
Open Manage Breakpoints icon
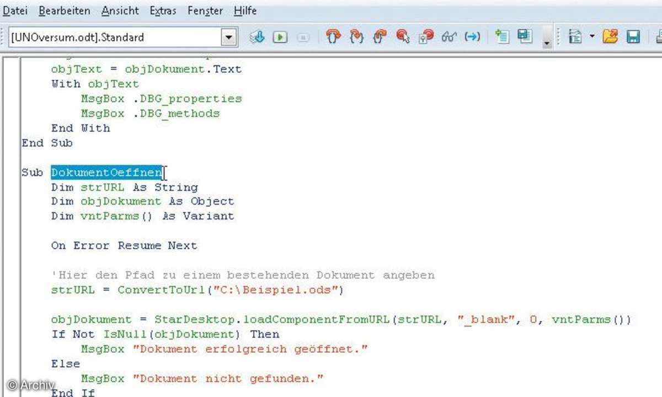click(x=426, y=37)
